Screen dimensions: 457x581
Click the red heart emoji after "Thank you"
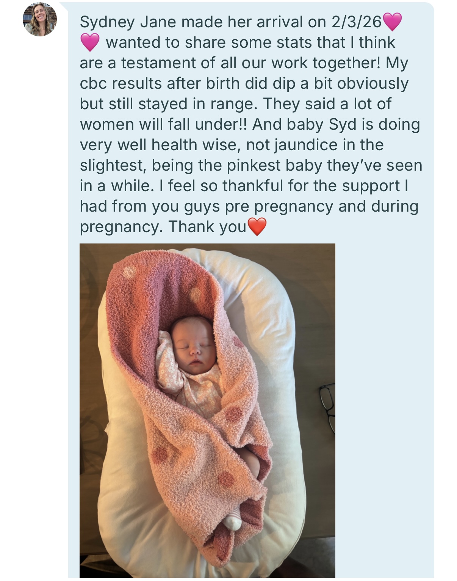click(257, 226)
